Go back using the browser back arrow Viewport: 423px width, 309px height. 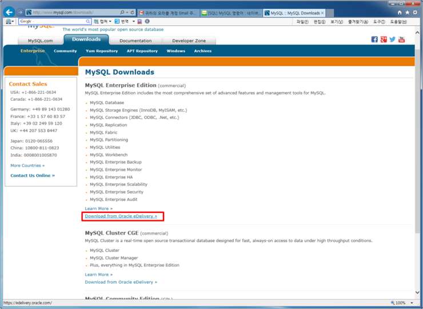9,12
